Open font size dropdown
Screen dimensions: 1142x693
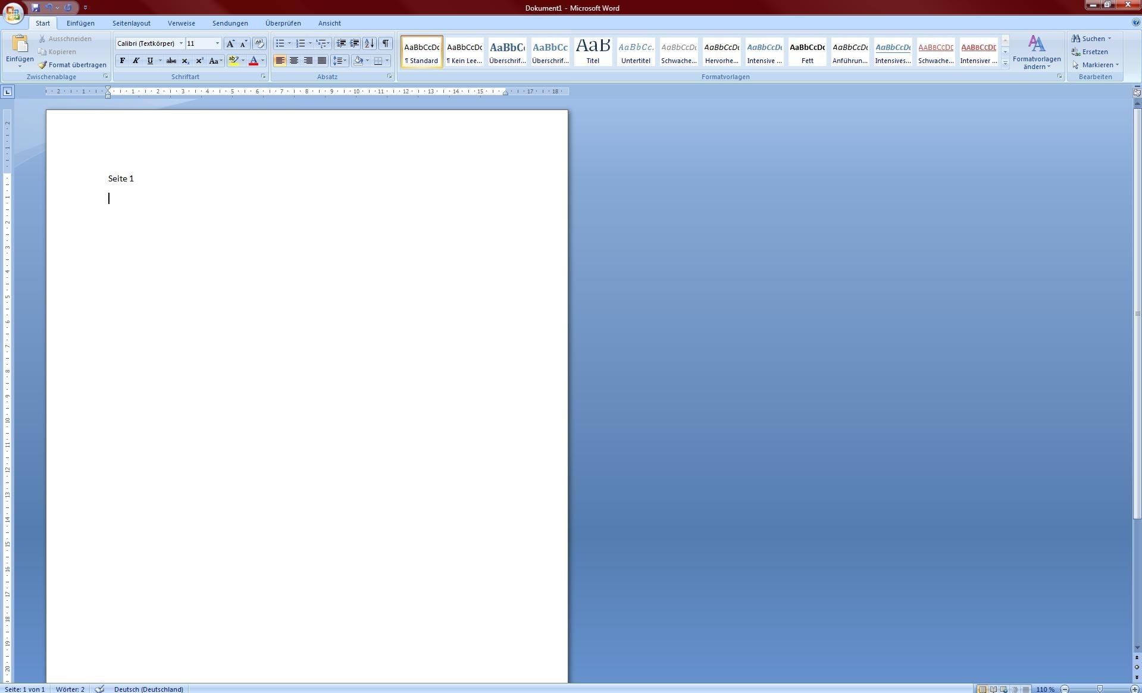pyautogui.click(x=217, y=43)
